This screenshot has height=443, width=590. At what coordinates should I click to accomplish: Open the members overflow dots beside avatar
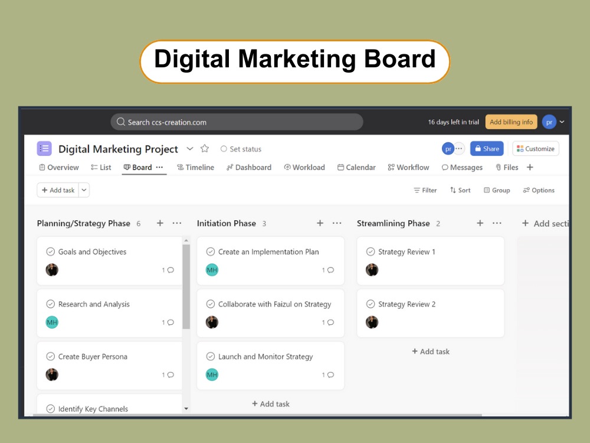(460, 148)
